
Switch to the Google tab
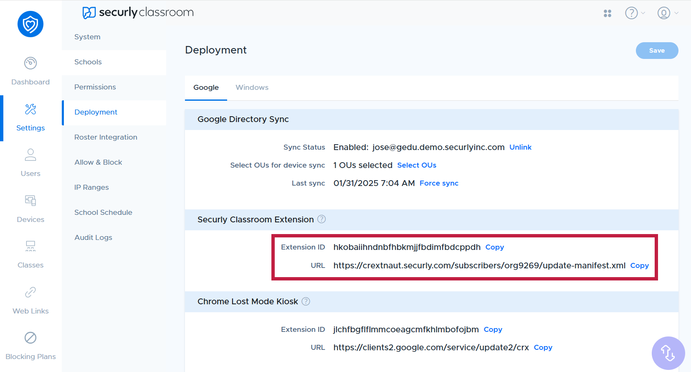[x=206, y=87]
